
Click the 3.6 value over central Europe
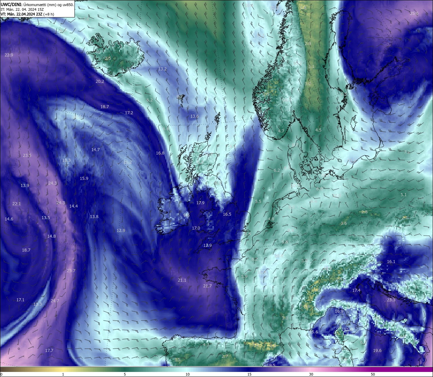[344, 223]
